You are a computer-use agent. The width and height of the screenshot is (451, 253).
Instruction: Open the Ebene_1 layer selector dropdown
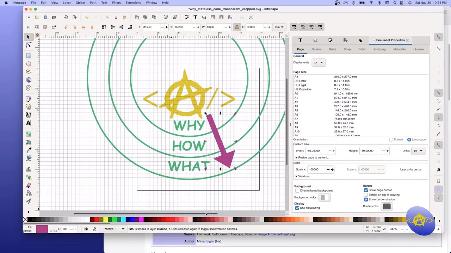113,229
